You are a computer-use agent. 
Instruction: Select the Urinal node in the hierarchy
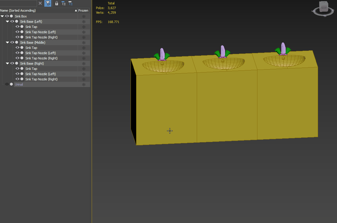19,84
